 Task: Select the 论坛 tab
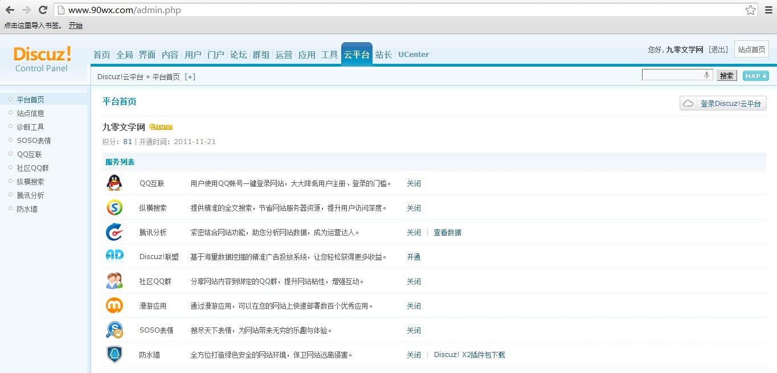tap(238, 55)
